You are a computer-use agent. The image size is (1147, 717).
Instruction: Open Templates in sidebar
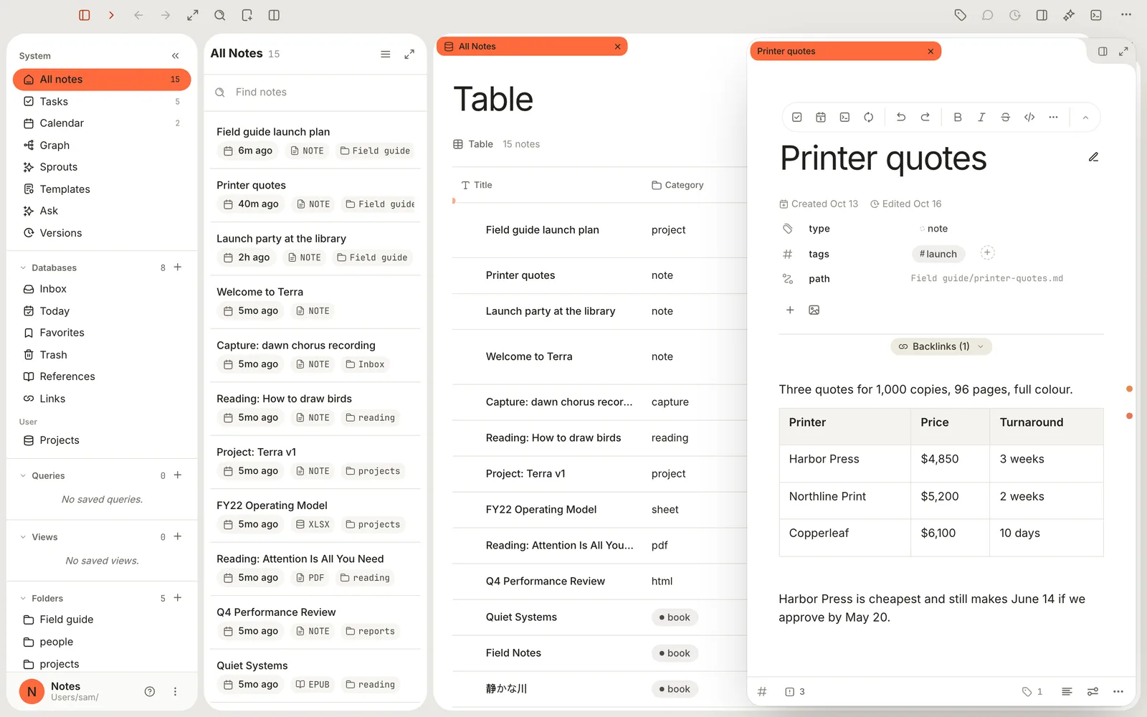pos(102,189)
